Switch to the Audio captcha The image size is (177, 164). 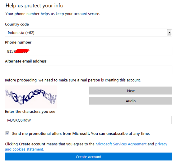pos(131,101)
